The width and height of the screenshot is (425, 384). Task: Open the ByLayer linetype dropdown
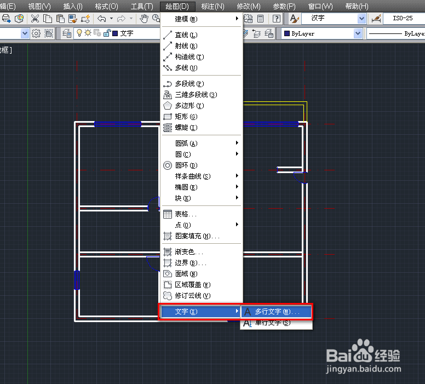(396, 33)
